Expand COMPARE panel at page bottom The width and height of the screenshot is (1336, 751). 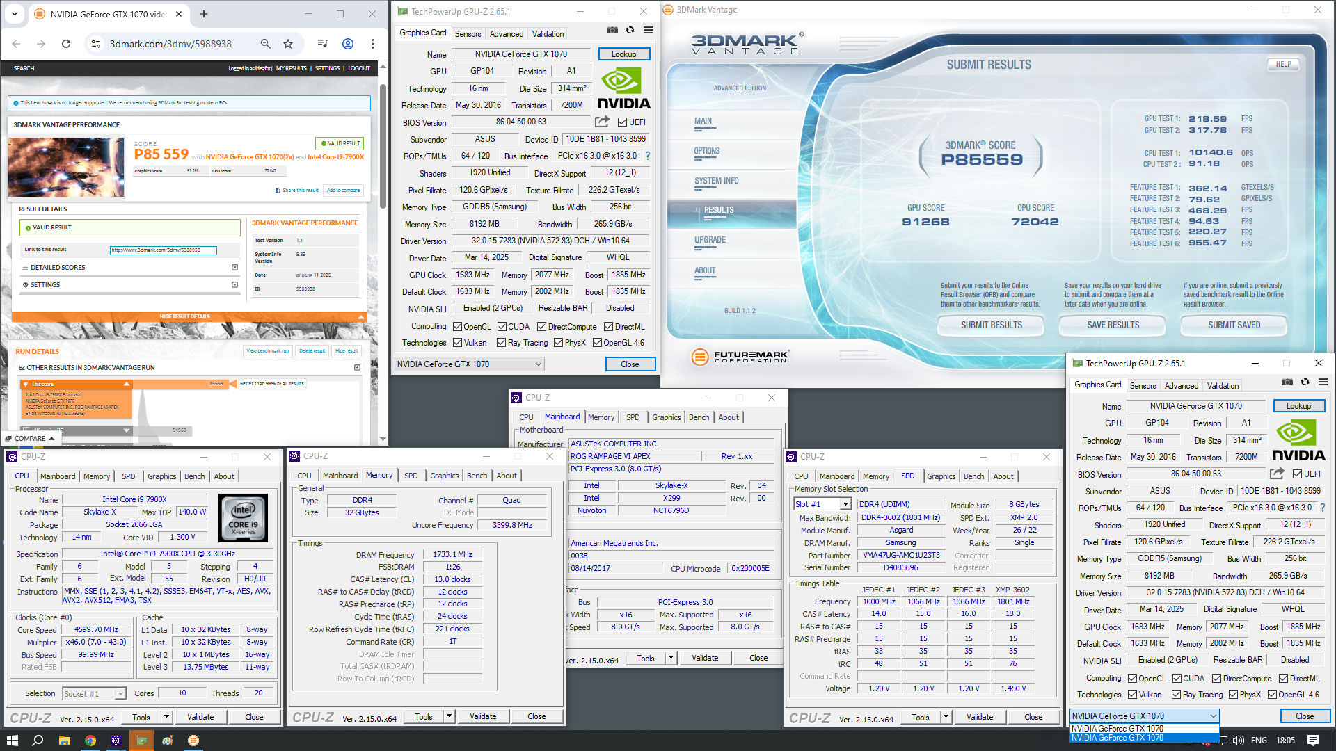30,439
